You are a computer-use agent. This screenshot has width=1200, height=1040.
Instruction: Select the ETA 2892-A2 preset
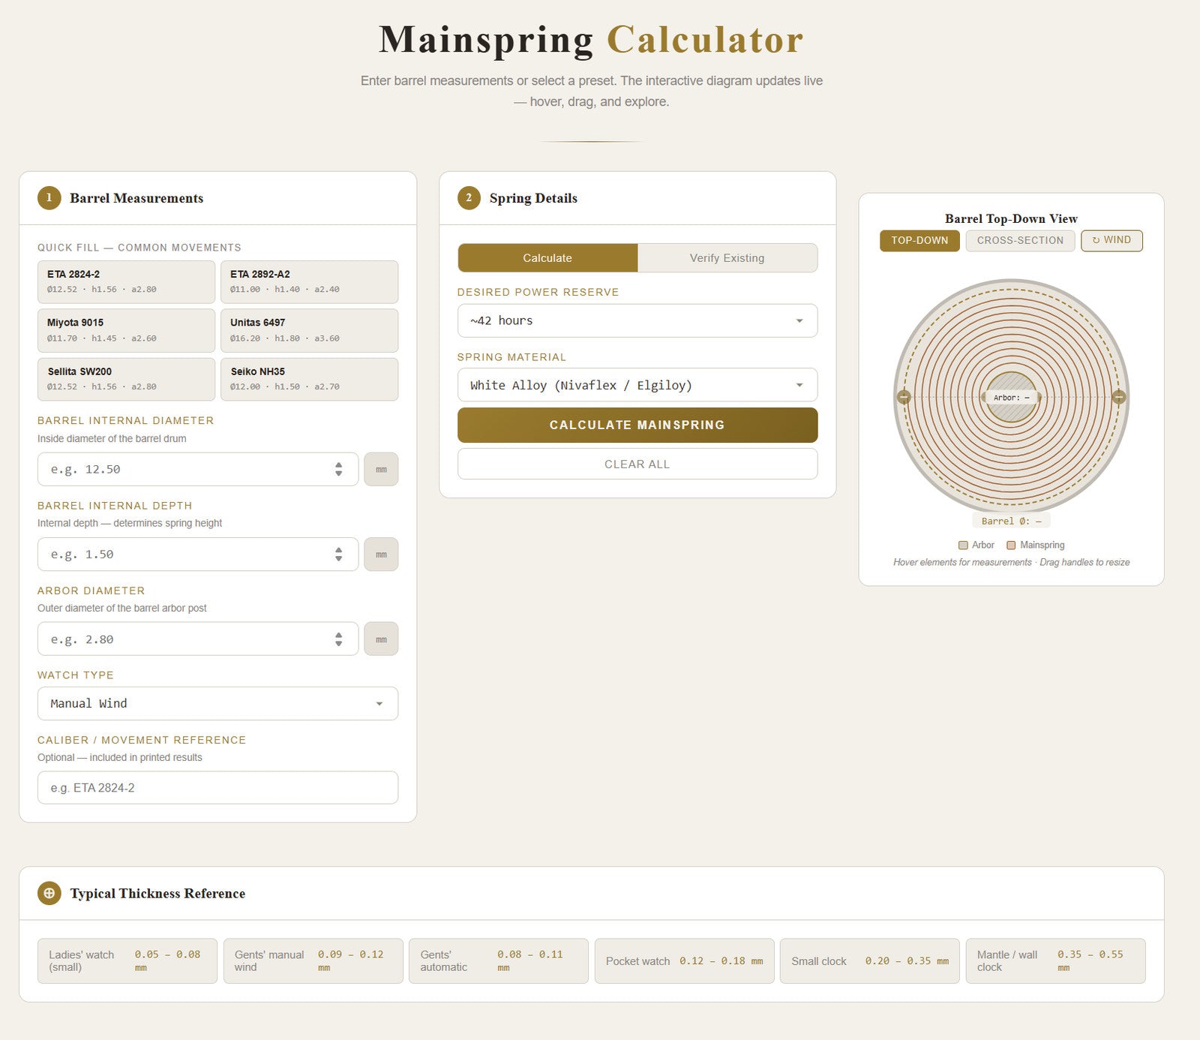[x=309, y=282]
